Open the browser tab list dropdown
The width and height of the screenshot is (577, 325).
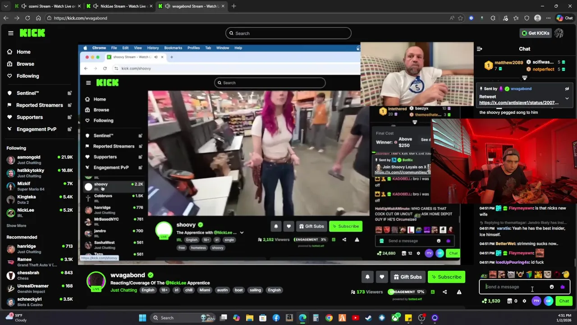6,6
